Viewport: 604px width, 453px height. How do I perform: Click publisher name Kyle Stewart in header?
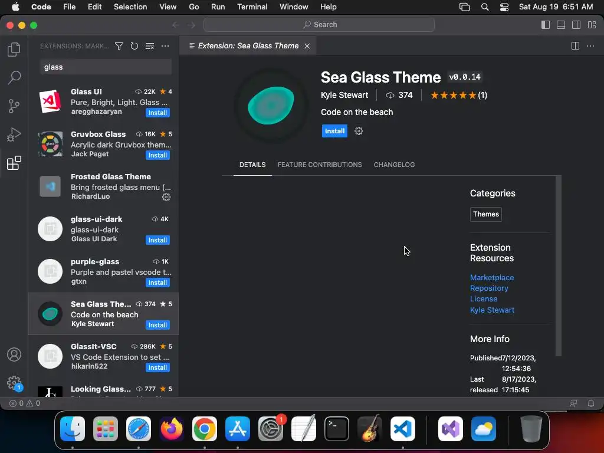coord(344,95)
